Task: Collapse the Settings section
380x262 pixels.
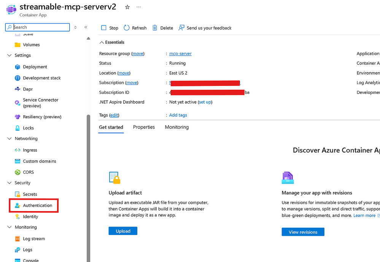Action: click(x=10, y=55)
